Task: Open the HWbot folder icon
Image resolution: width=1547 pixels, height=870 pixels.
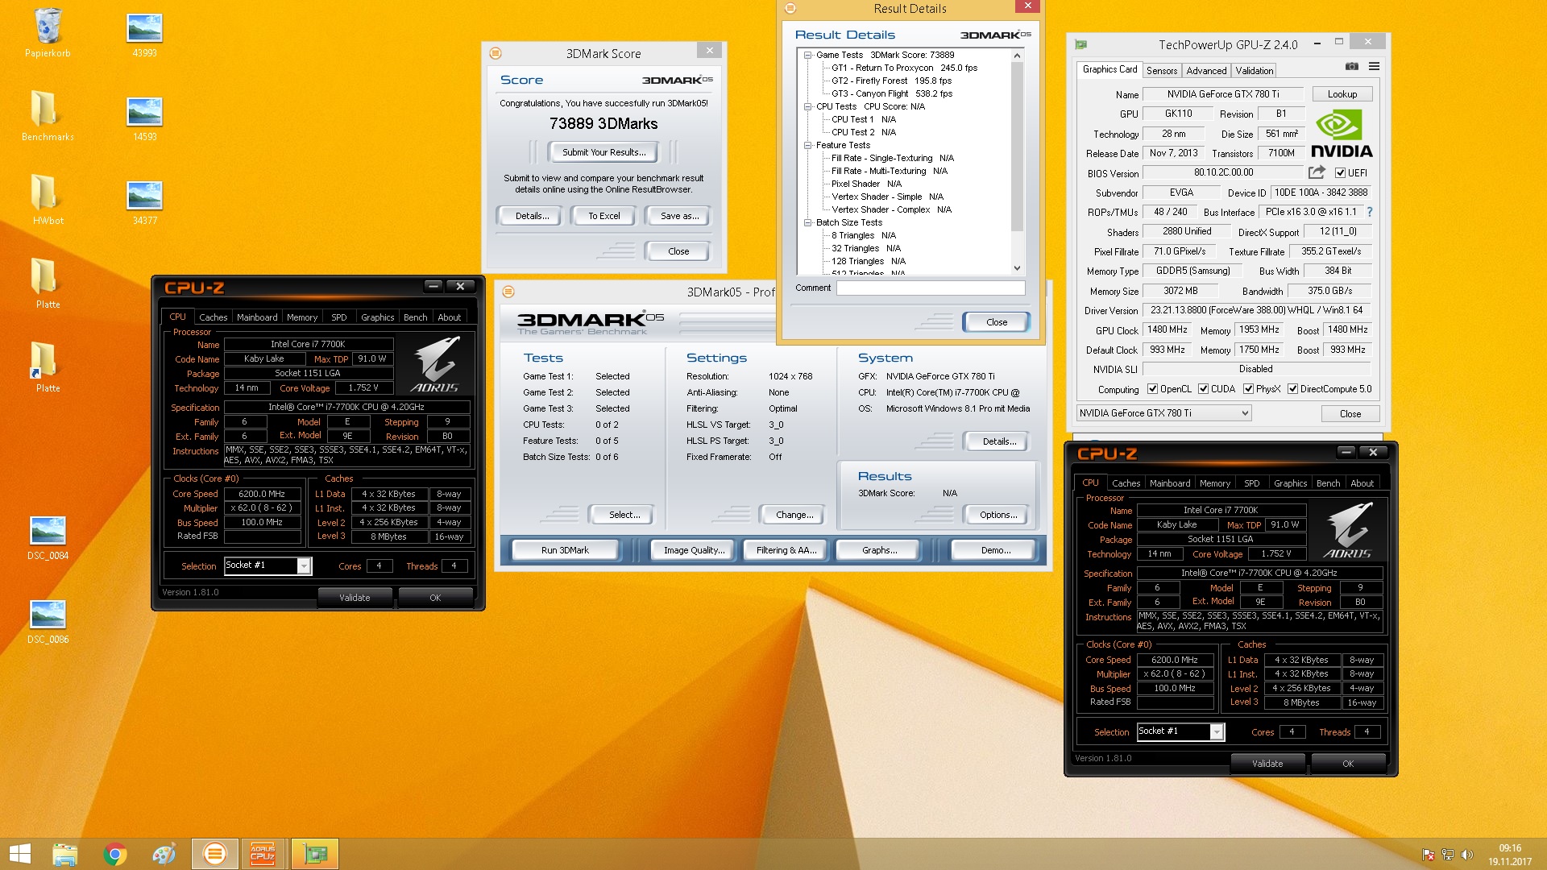Action: coord(48,199)
